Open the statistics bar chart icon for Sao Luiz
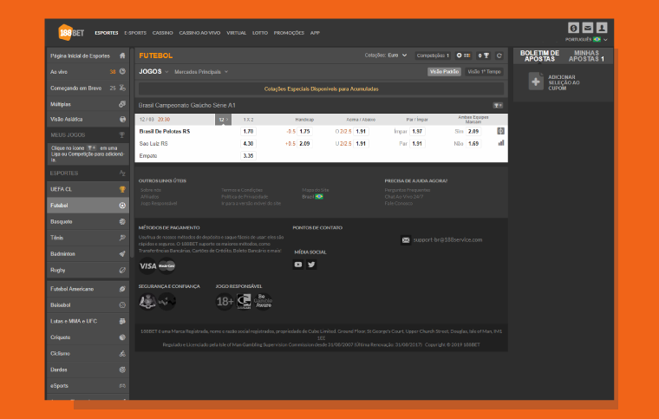 tap(500, 143)
